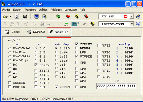This screenshot has width=143, height=102.
Task: Open the Language menu
Action: point(71,10)
